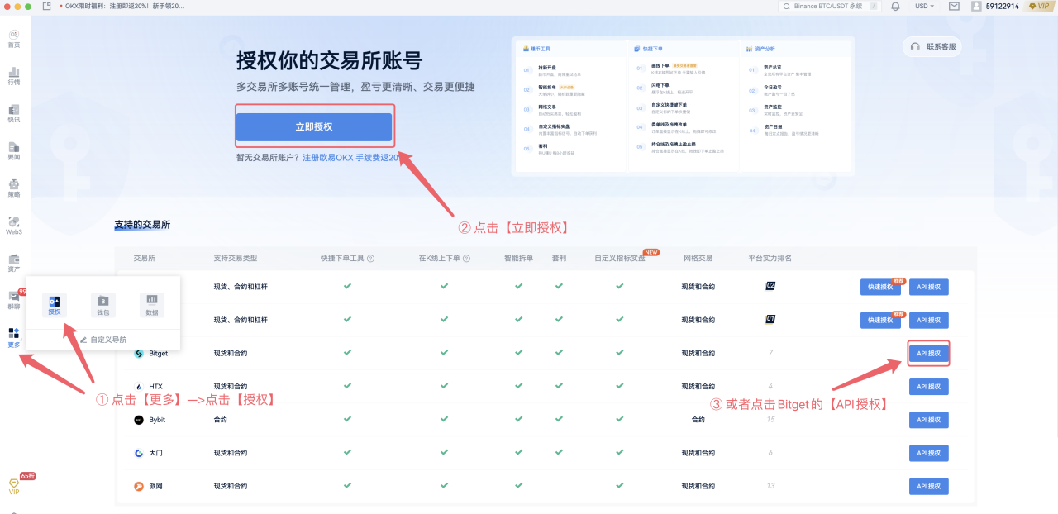The height and width of the screenshot is (514, 1058).
Task: Click the Bybit exchange logo
Action: [x=139, y=420]
